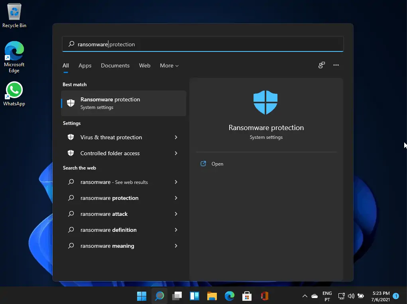Click search icon beside 'ransomware protection' suggestion
This screenshot has width=407, height=304.
pos(71,198)
